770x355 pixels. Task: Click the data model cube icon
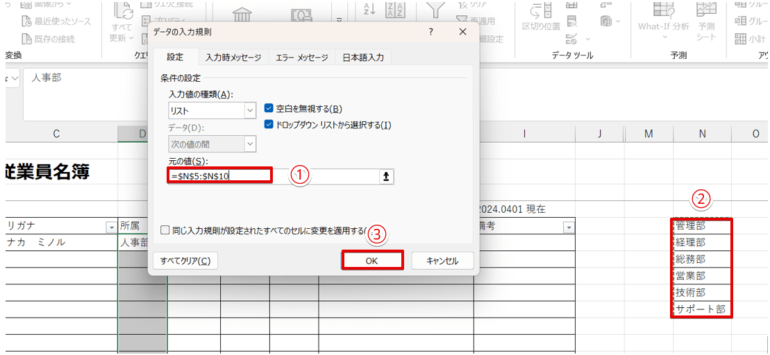point(606,21)
